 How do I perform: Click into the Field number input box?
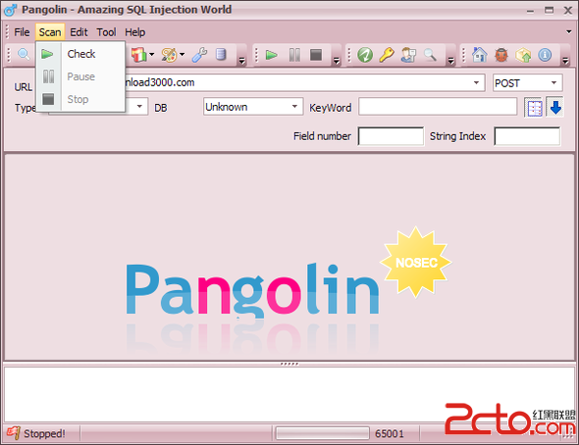click(x=391, y=136)
